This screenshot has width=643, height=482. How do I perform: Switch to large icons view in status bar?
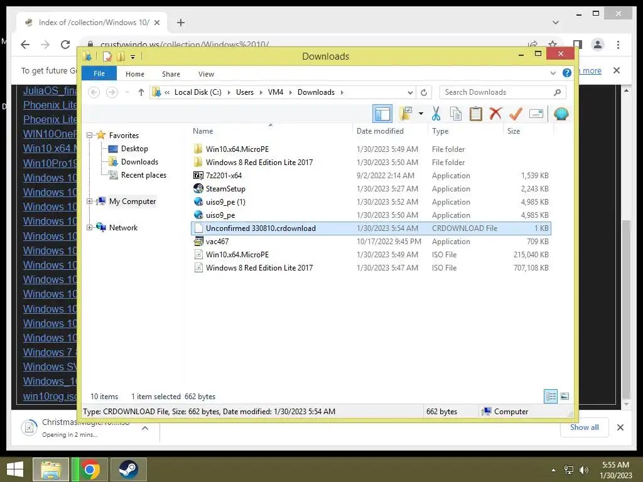[x=565, y=396]
